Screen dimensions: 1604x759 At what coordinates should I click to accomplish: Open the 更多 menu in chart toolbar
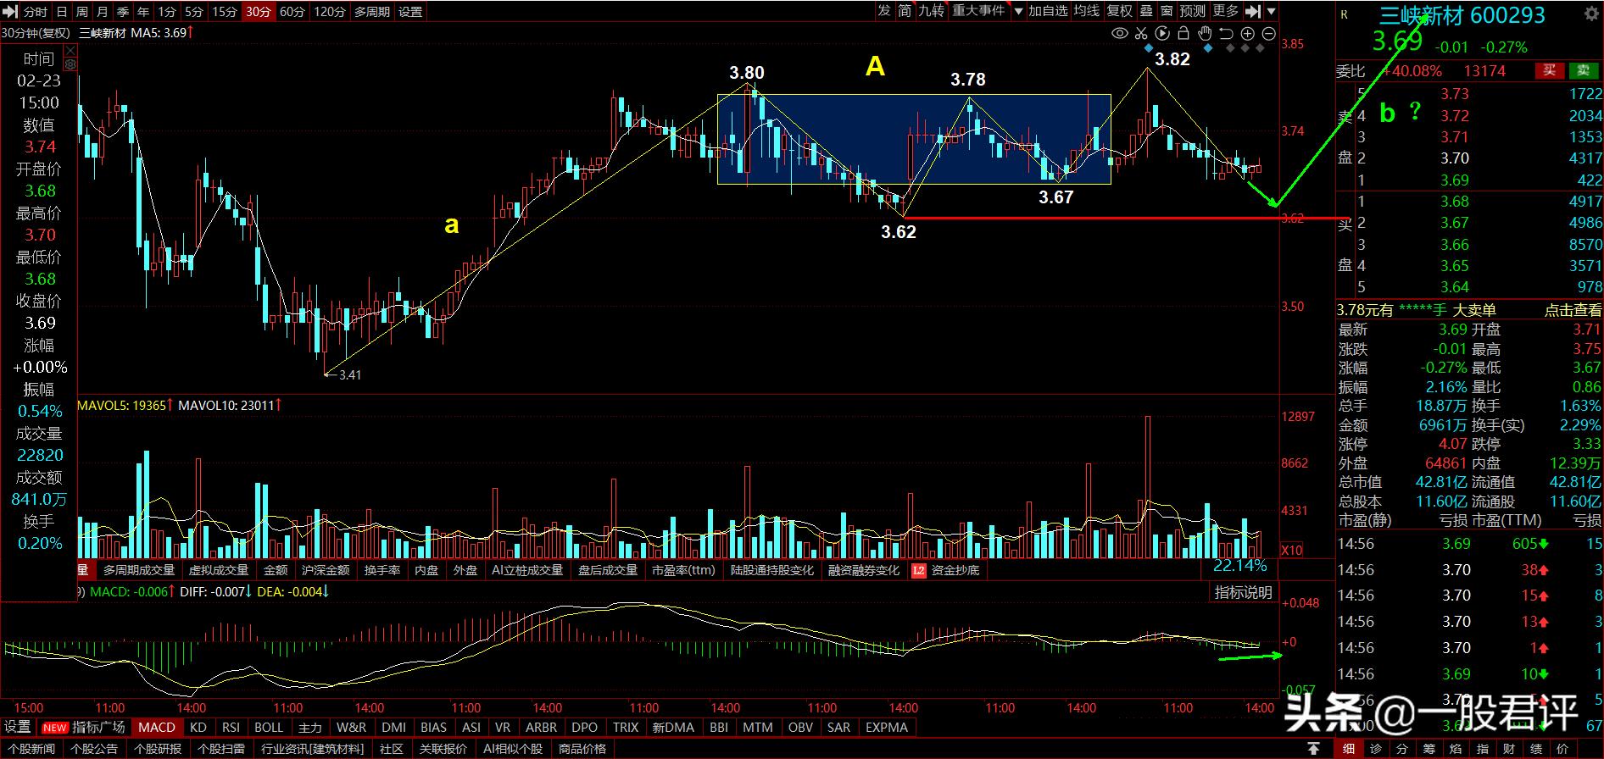1225,11
